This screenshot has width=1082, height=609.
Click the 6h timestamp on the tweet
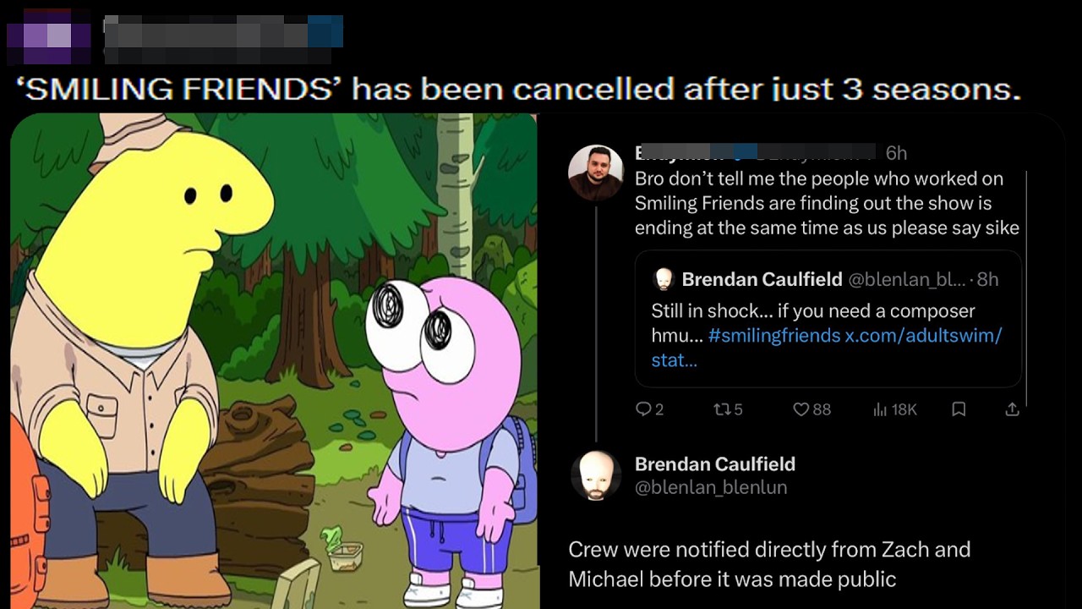coord(896,153)
